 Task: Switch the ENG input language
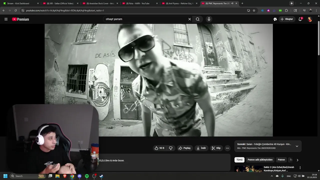tap(289, 176)
